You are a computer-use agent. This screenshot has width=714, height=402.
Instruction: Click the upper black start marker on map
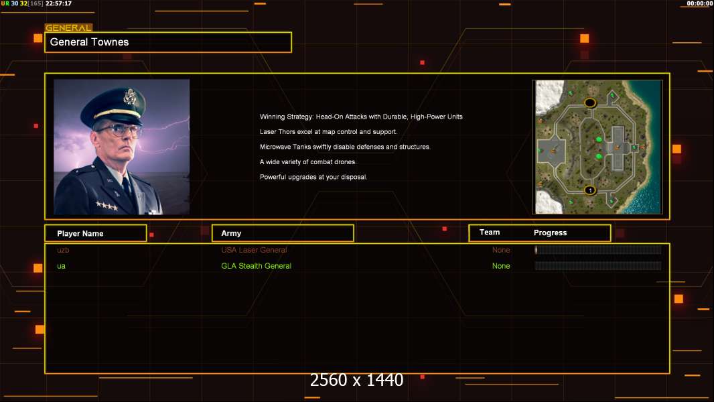point(589,103)
